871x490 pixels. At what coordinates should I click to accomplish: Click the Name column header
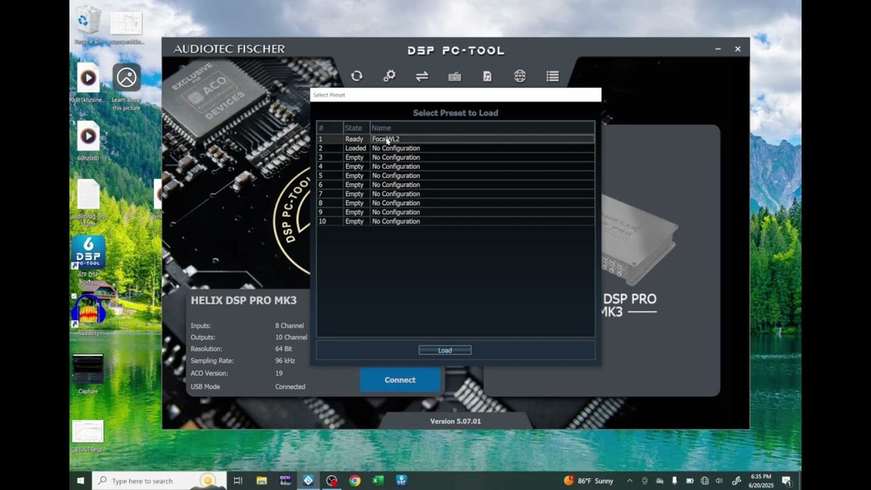(x=482, y=128)
